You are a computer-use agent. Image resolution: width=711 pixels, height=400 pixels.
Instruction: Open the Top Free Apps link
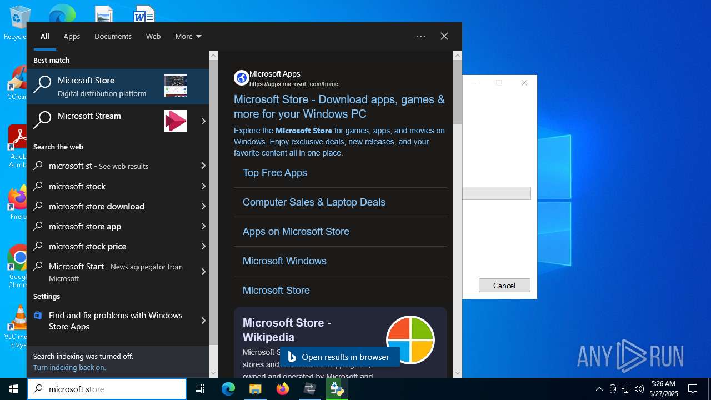click(275, 173)
